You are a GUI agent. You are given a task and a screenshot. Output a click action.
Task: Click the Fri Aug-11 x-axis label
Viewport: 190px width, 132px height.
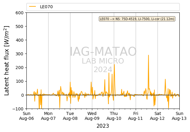tap(136, 116)
